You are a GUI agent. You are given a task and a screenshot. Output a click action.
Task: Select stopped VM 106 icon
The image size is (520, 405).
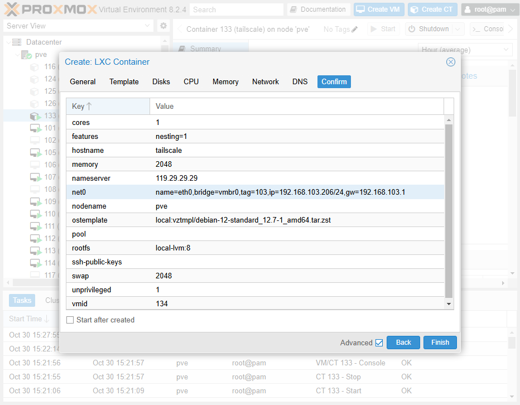[35, 165]
